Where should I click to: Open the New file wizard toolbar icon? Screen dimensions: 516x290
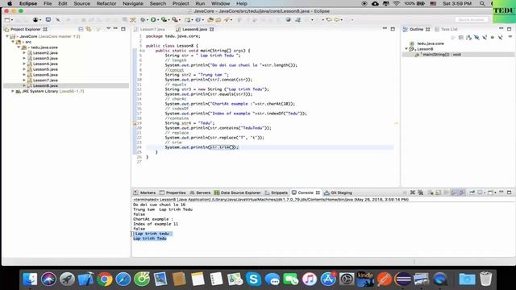click(x=7, y=19)
